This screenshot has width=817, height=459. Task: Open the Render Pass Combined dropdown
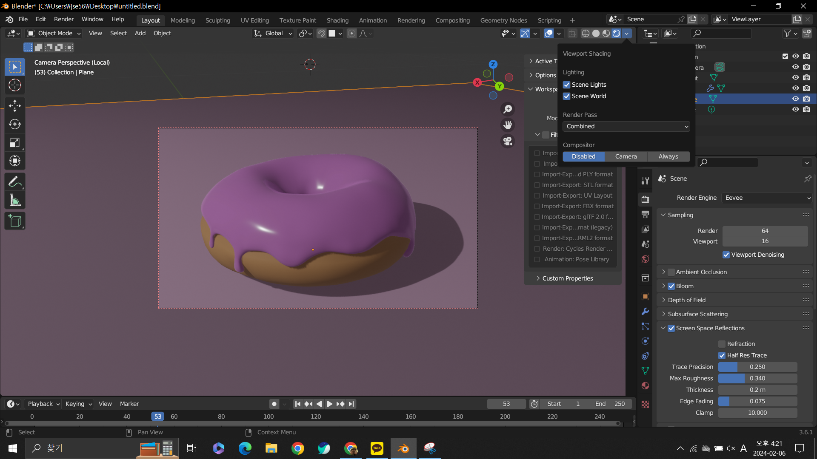coord(626,126)
